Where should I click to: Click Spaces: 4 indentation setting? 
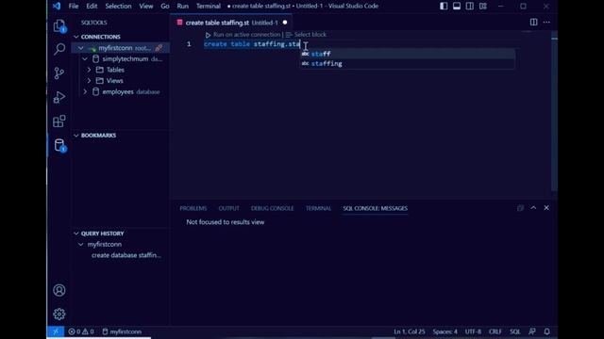click(445, 331)
